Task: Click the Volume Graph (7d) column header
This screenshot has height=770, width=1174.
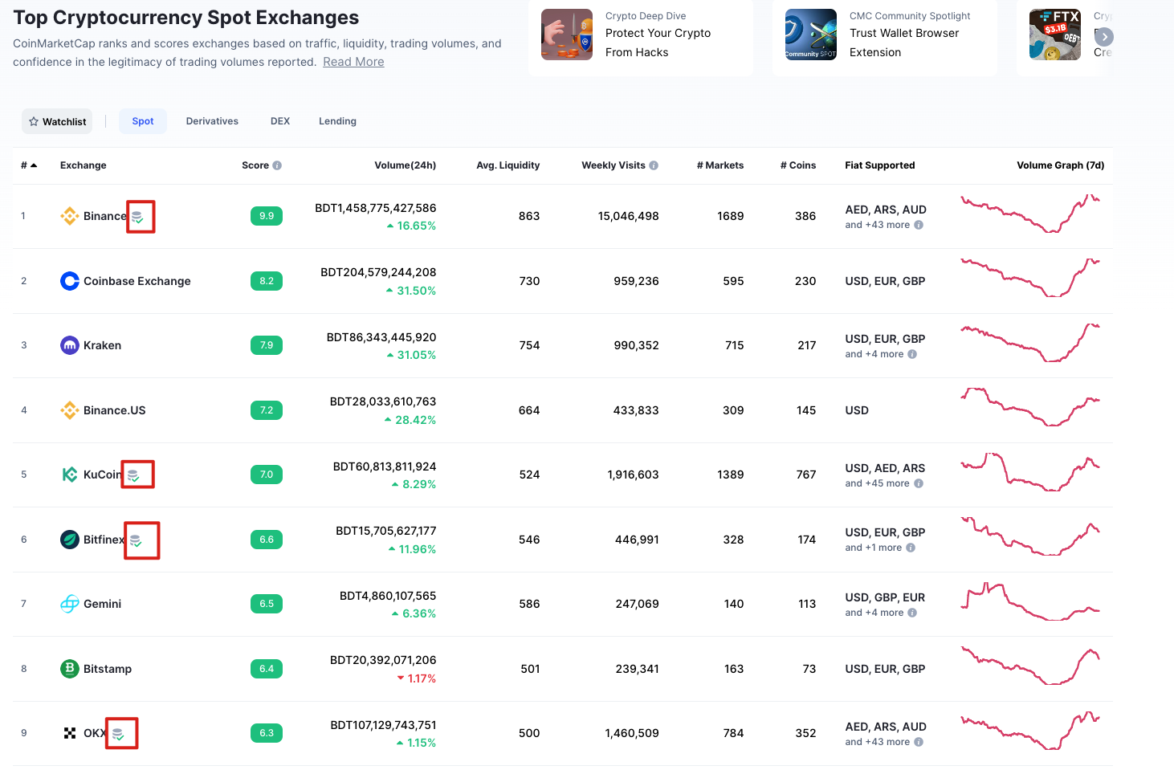Action: click(1061, 165)
